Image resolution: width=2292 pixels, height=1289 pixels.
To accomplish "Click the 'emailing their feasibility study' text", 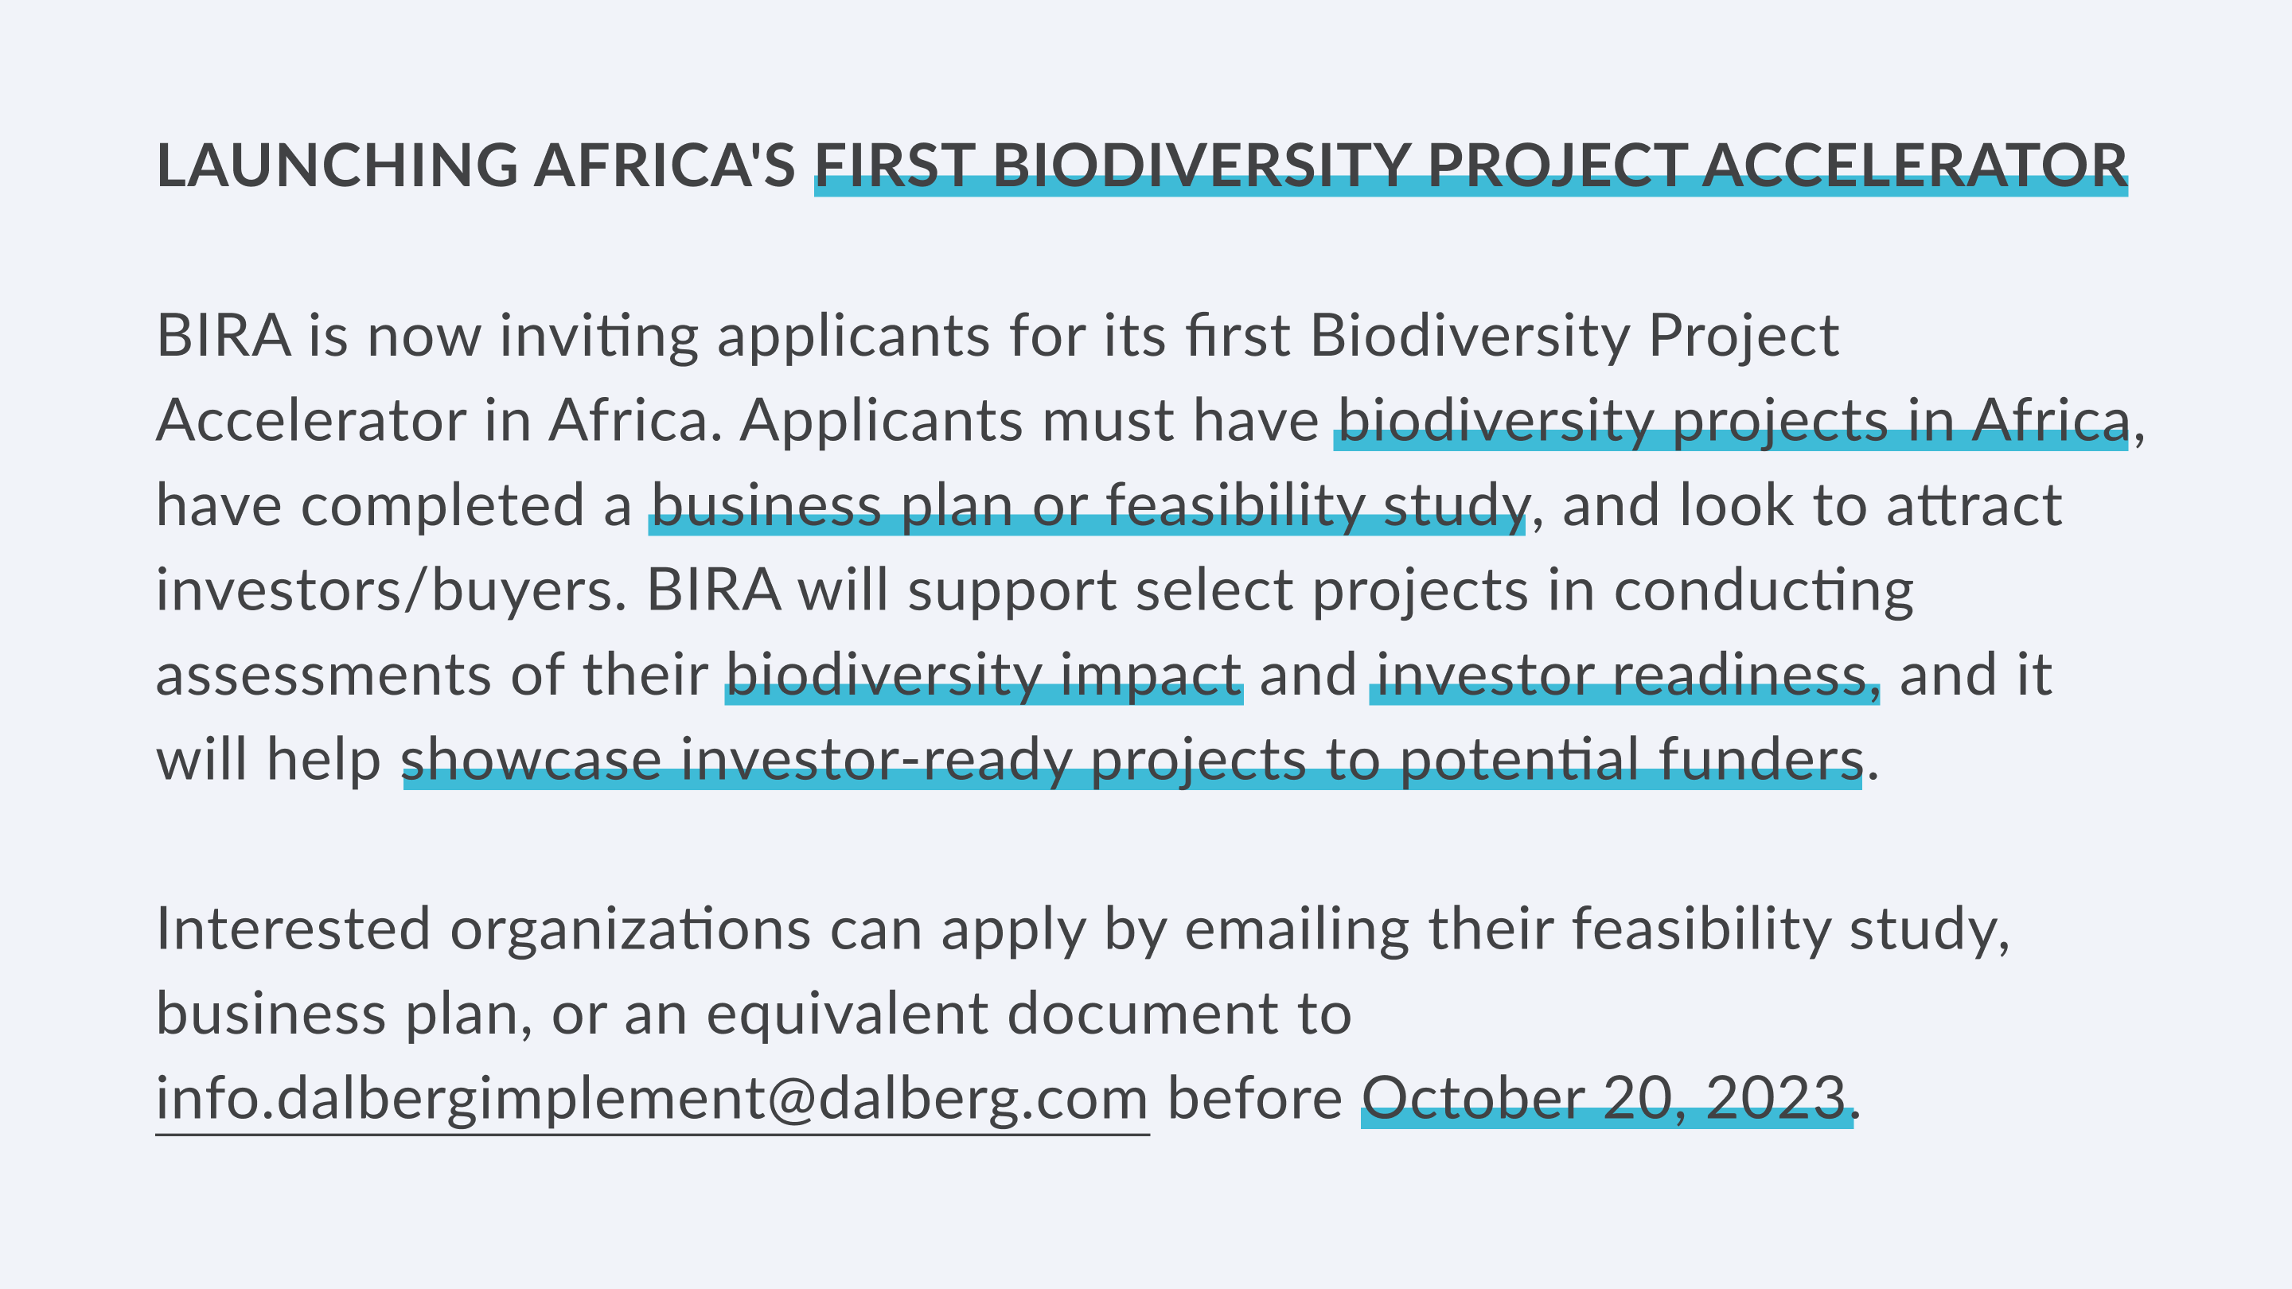I will 1598,930.
